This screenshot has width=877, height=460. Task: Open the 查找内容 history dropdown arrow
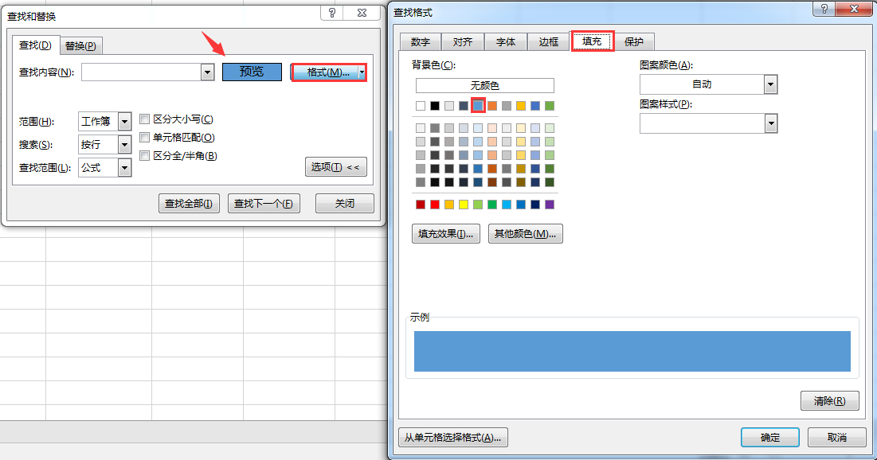coord(208,72)
